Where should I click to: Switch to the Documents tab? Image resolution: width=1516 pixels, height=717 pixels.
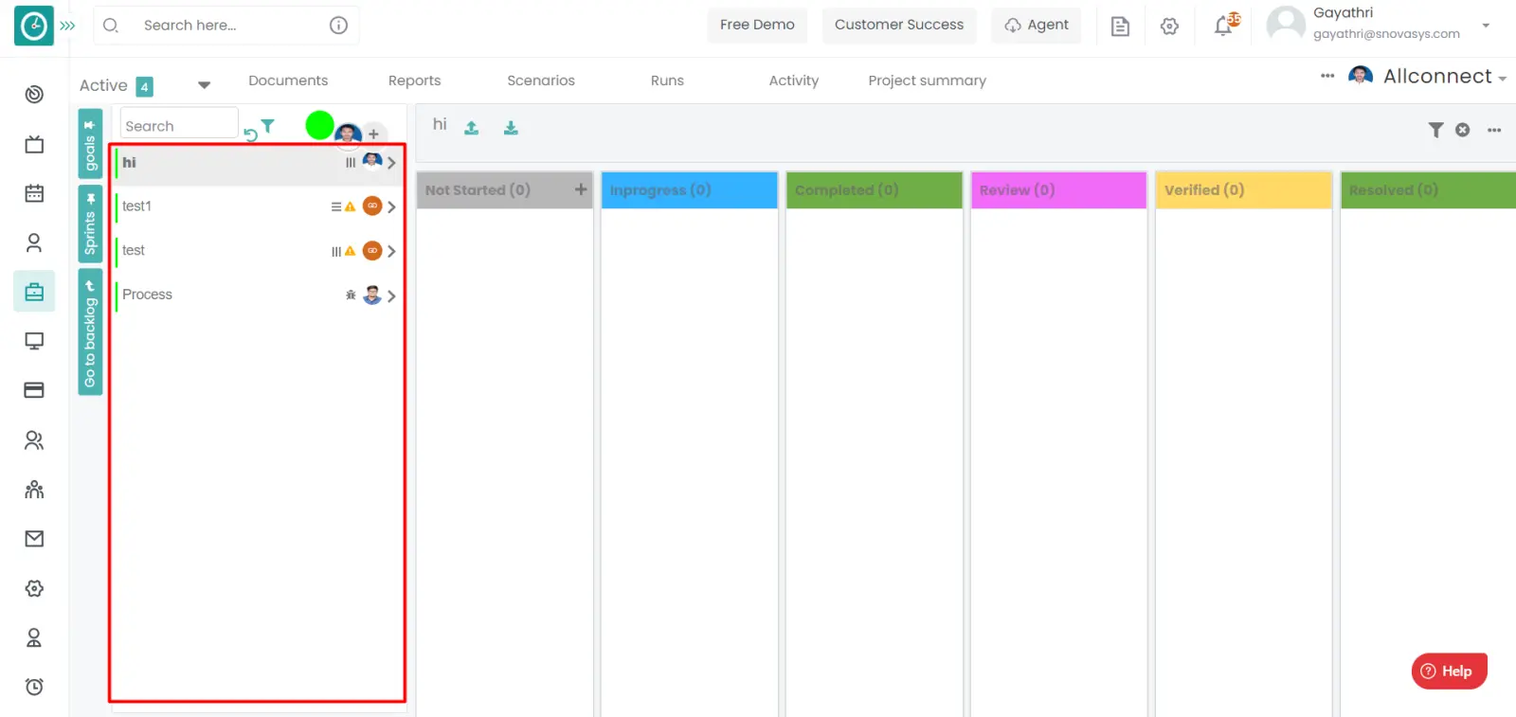tap(288, 81)
